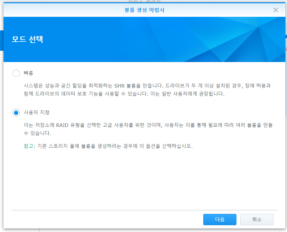Screen dimensions: 287x232
Task: Click the 볼륨 생성 마법사 title text
Action: tap(144, 10)
